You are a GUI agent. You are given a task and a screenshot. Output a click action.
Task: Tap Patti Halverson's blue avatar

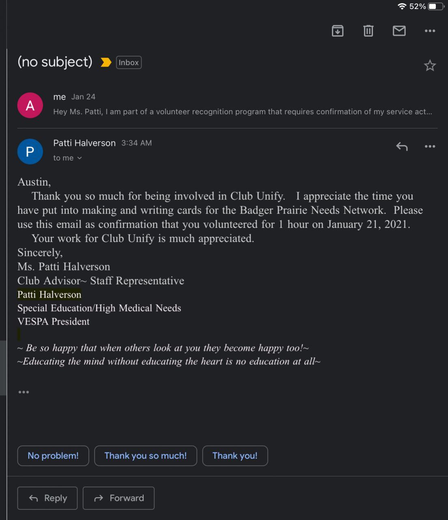coord(30,152)
